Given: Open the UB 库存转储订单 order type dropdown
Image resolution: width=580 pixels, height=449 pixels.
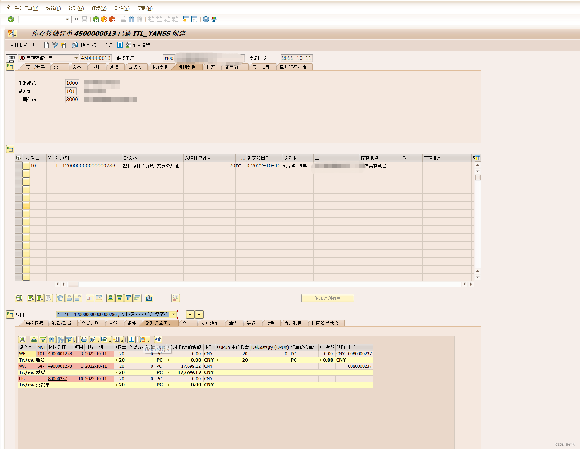Looking at the screenshot, I should [x=76, y=58].
